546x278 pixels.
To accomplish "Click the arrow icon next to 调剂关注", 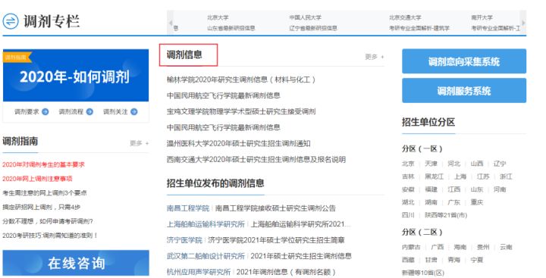I will [x=133, y=111].
